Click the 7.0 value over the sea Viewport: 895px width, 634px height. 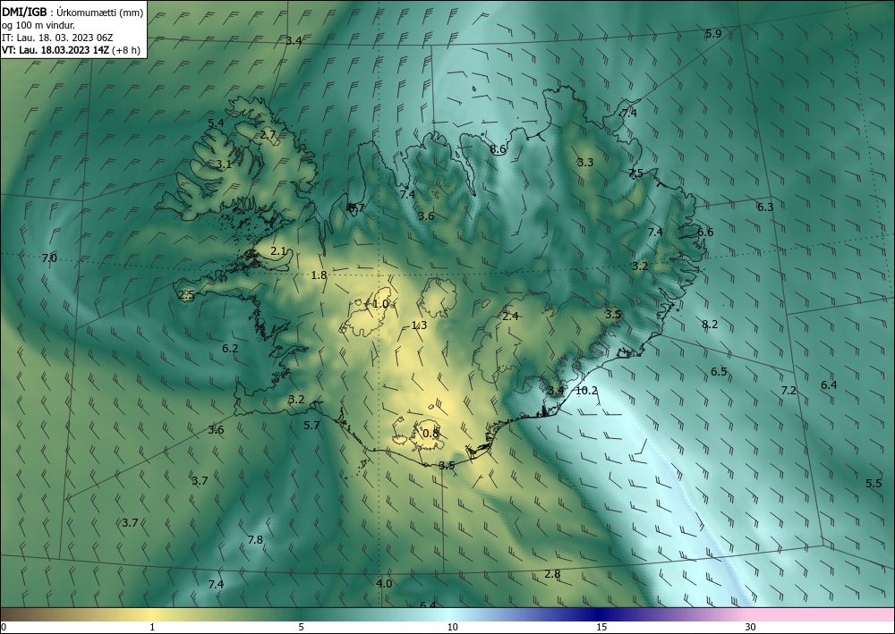49,258
